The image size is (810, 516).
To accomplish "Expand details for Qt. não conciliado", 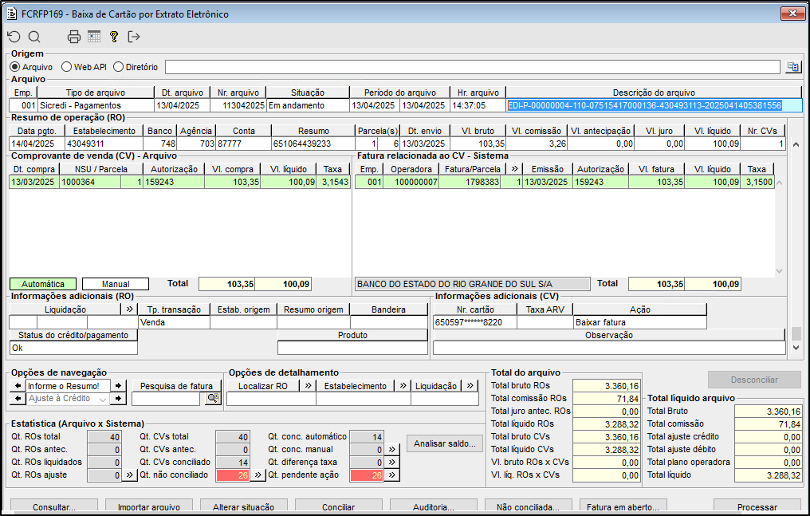I will pyautogui.click(x=258, y=475).
